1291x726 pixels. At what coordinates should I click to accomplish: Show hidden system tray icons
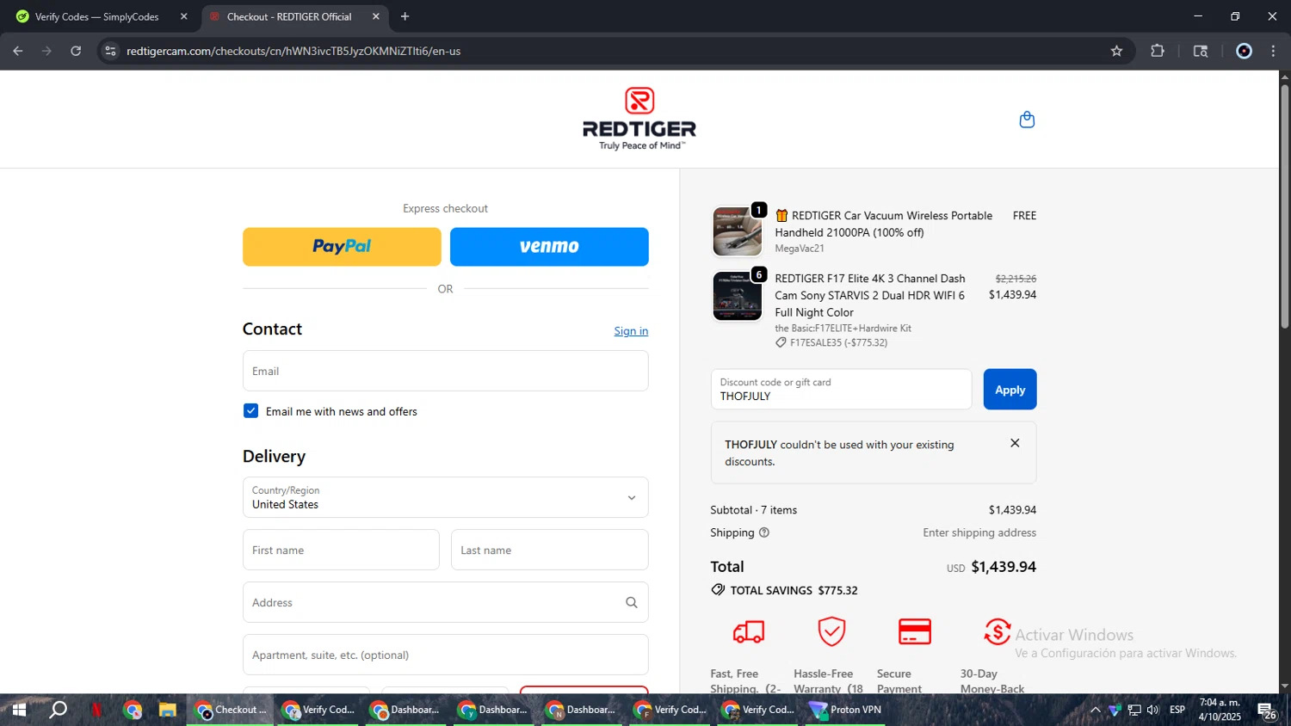pyautogui.click(x=1095, y=710)
